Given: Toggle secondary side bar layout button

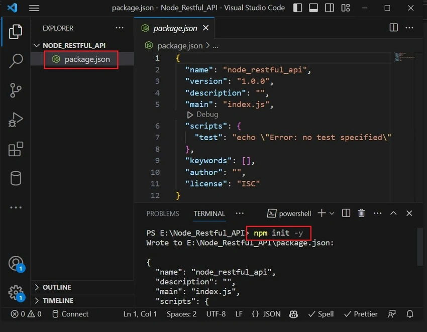Looking at the screenshot, I should [x=329, y=8].
